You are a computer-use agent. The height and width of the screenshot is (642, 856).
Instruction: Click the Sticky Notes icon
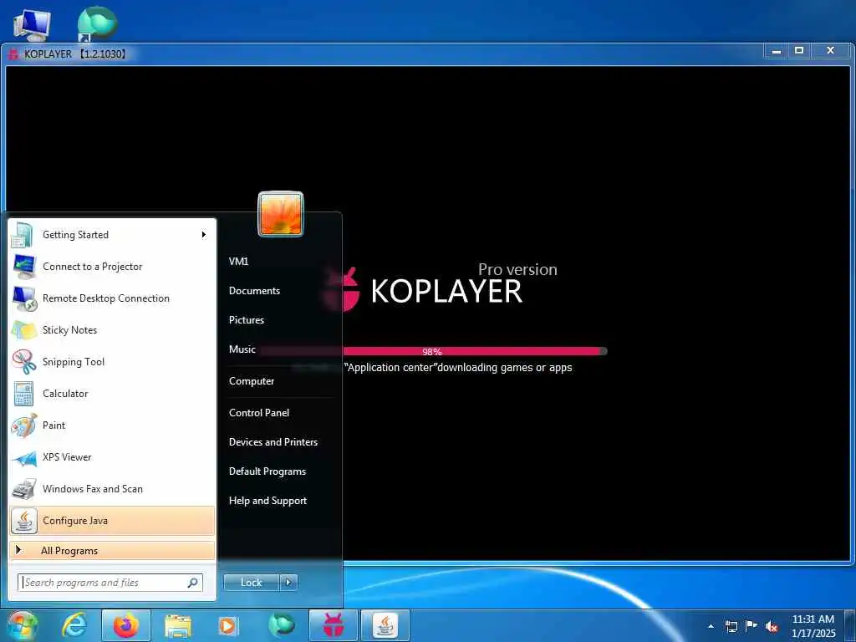tap(24, 329)
